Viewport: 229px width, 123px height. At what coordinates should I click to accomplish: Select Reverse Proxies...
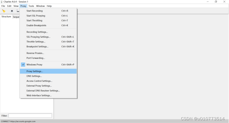point(48,53)
